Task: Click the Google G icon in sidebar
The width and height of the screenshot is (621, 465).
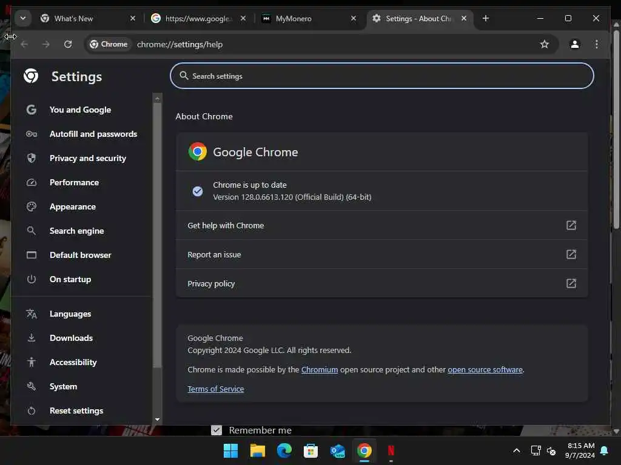Action: [x=32, y=110]
